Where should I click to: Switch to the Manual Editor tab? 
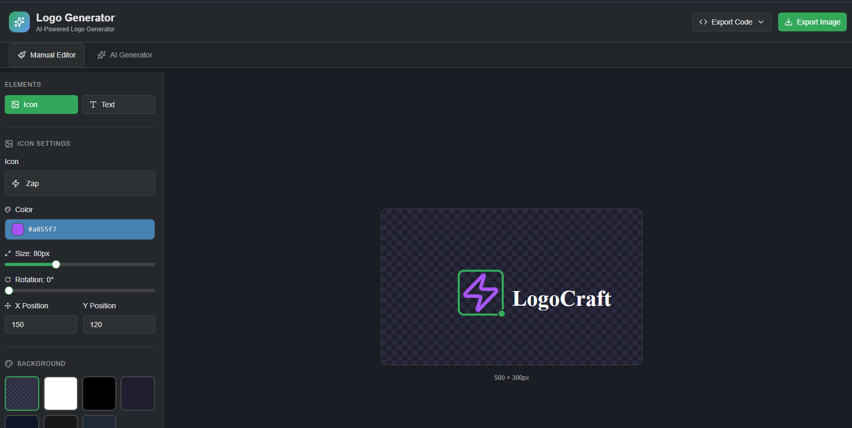(47, 55)
